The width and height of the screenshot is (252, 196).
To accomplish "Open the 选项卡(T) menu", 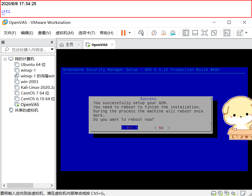I will 87,33.
